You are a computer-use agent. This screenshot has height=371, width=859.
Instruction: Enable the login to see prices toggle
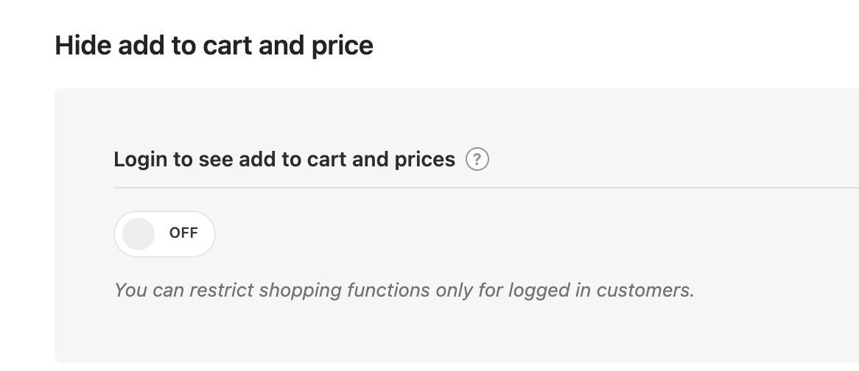pyautogui.click(x=164, y=233)
